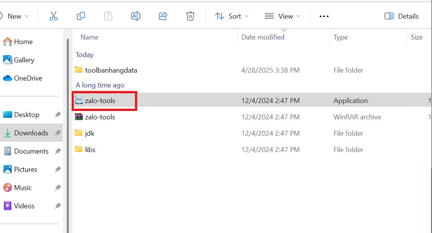Open Home in the navigation pane
Image resolution: width=432 pixels, height=233 pixels.
[24, 42]
